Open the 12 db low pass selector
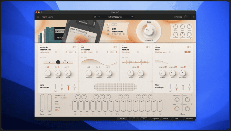Screen dimensions: 231x131 pyautogui.click(x=161, y=52)
